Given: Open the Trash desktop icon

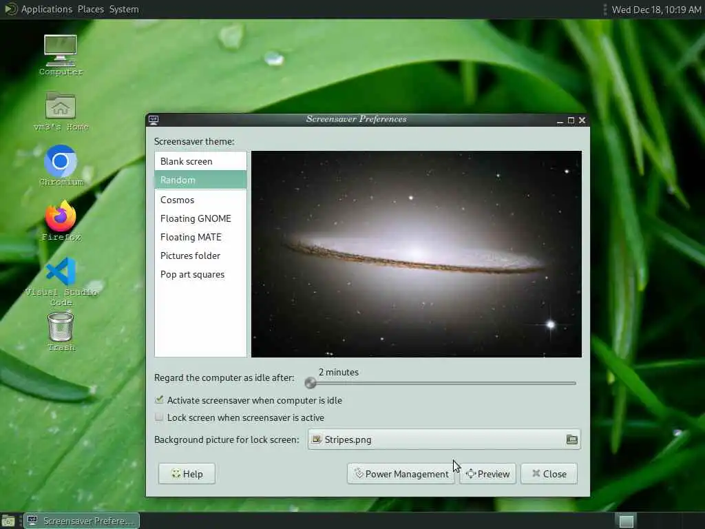Looking at the screenshot, I should point(61,331).
